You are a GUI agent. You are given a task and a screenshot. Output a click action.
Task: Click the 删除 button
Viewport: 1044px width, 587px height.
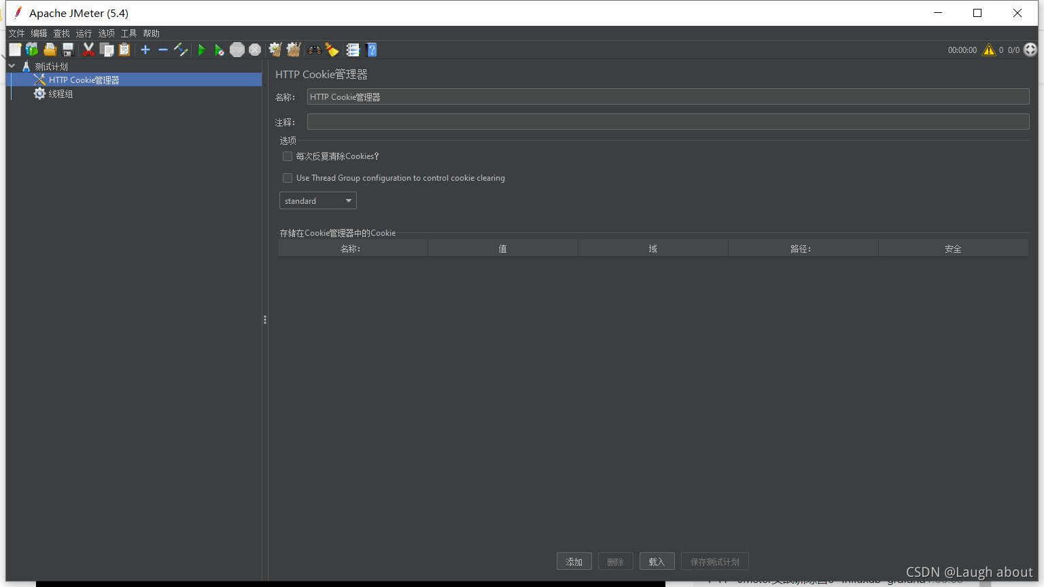616,562
